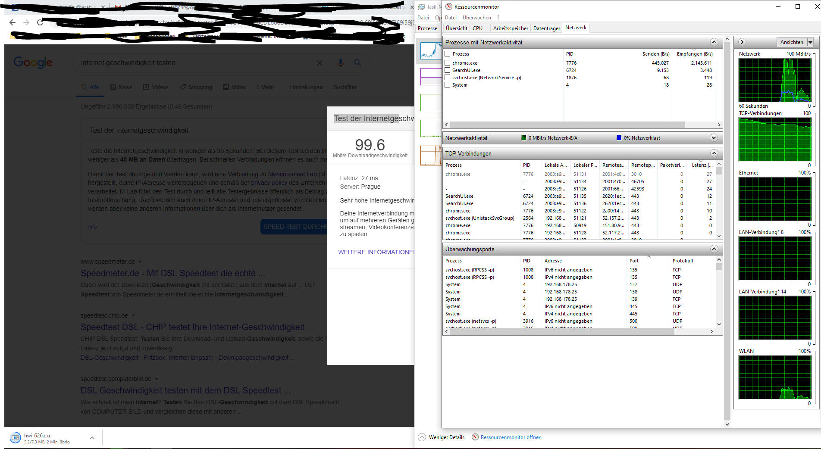Click the Ressourcenmonitor öffnen link
Screen dimensions: 821x449
[511, 437]
